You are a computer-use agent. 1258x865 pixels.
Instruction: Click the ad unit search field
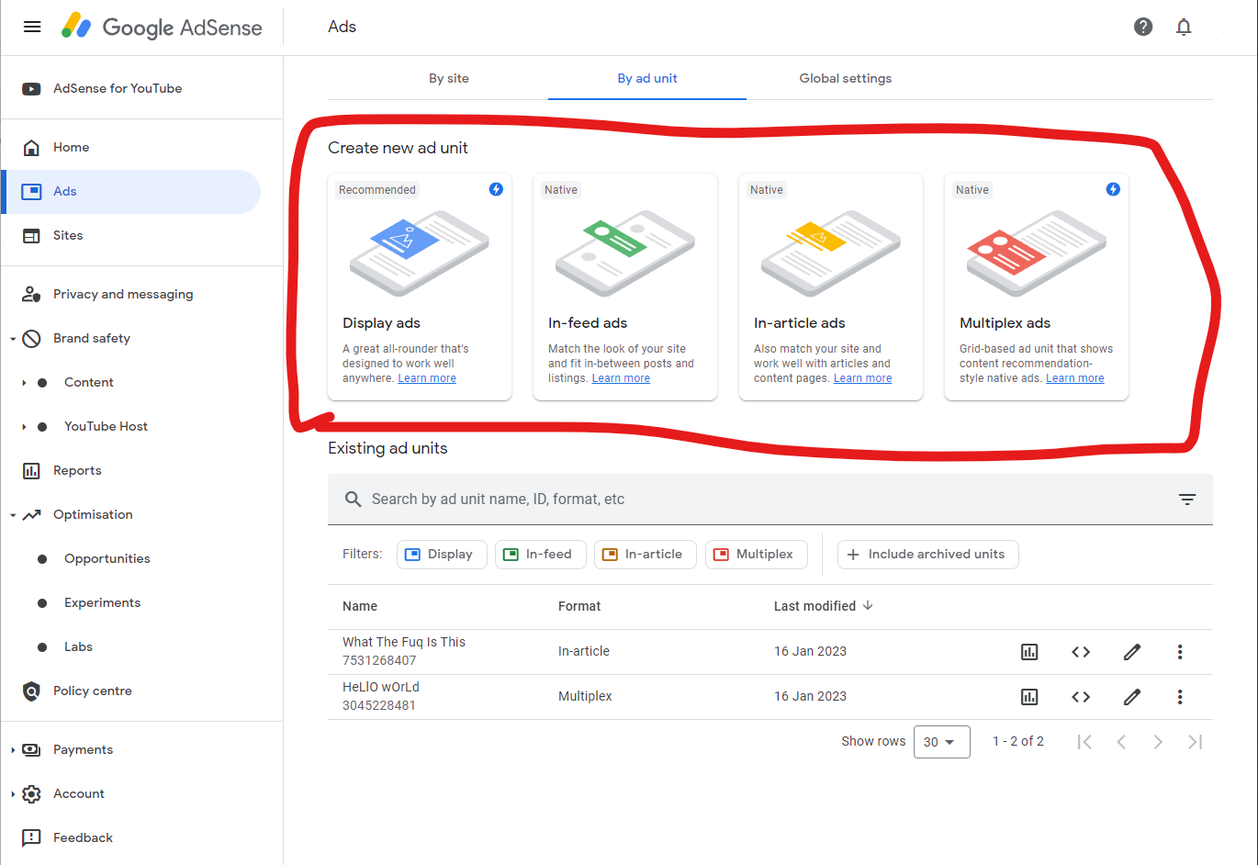(x=770, y=500)
